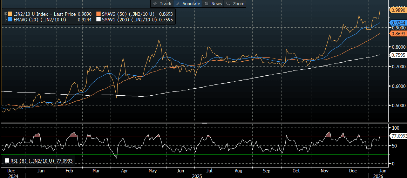Open the News overlay button

(x=213, y=4)
